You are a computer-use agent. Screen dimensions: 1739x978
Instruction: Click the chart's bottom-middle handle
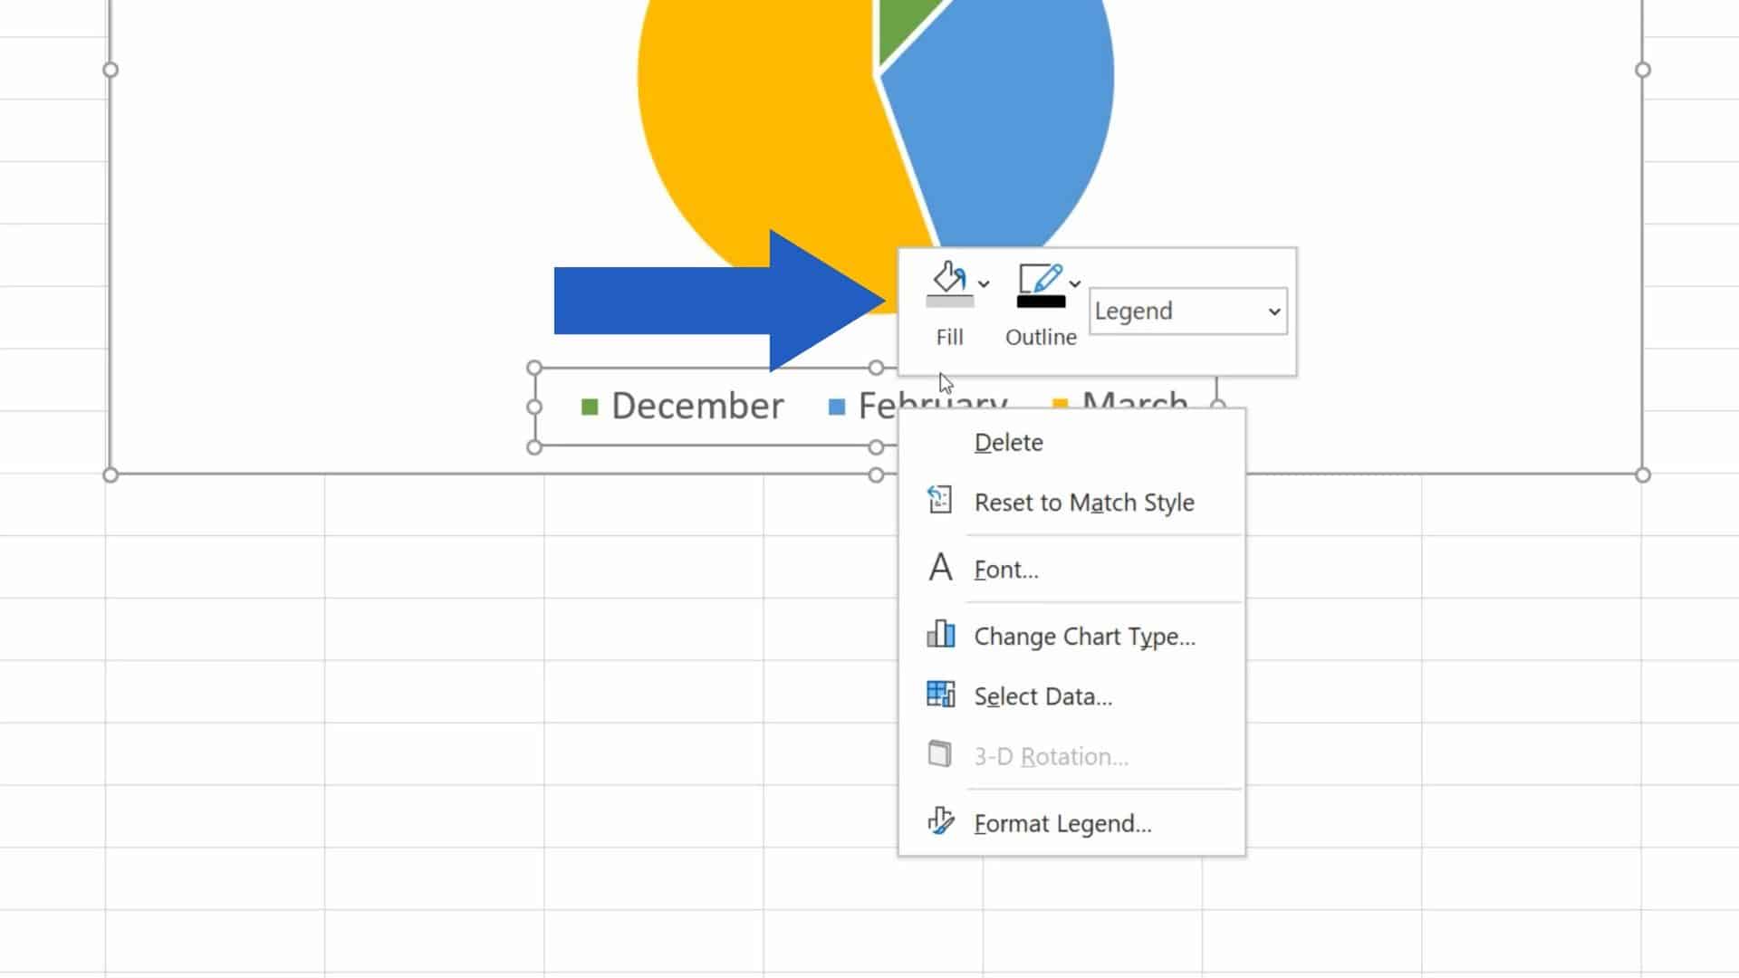pyautogui.click(x=876, y=475)
